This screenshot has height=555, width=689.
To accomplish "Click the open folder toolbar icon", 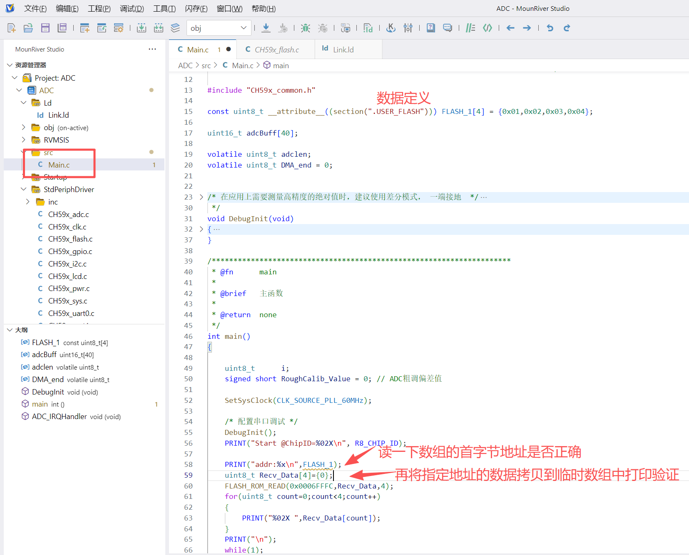I will pyautogui.click(x=28, y=28).
